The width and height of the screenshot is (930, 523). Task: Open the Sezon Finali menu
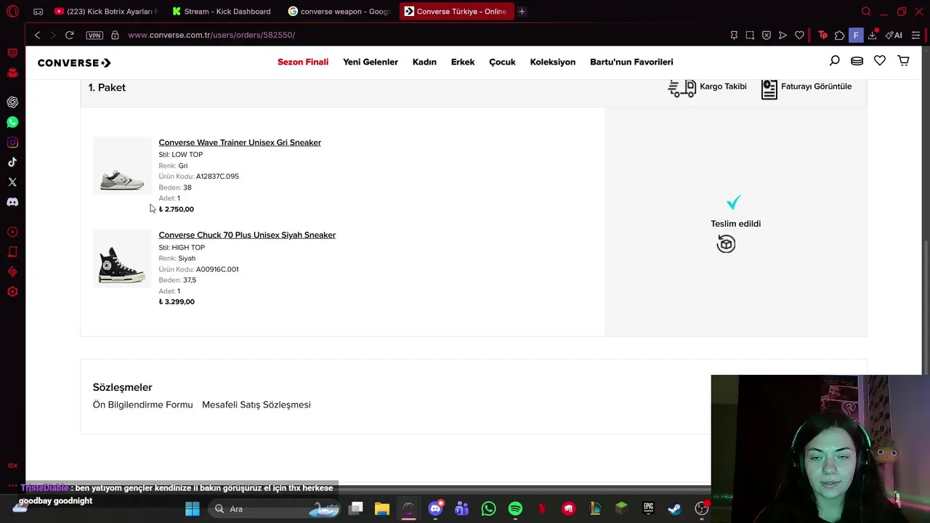(303, 62)
